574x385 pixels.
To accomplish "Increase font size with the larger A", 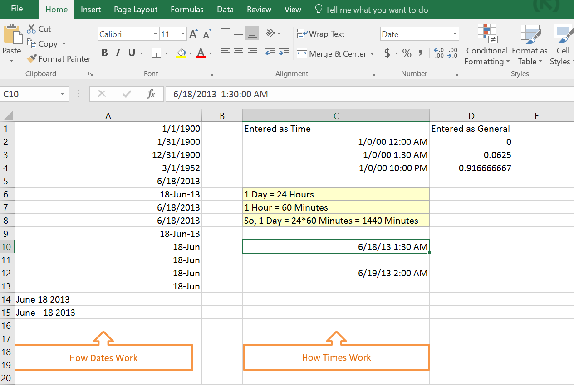I will coord(194,34).
